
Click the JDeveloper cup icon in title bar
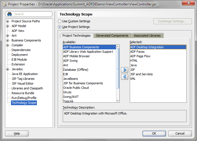[5, 4]
